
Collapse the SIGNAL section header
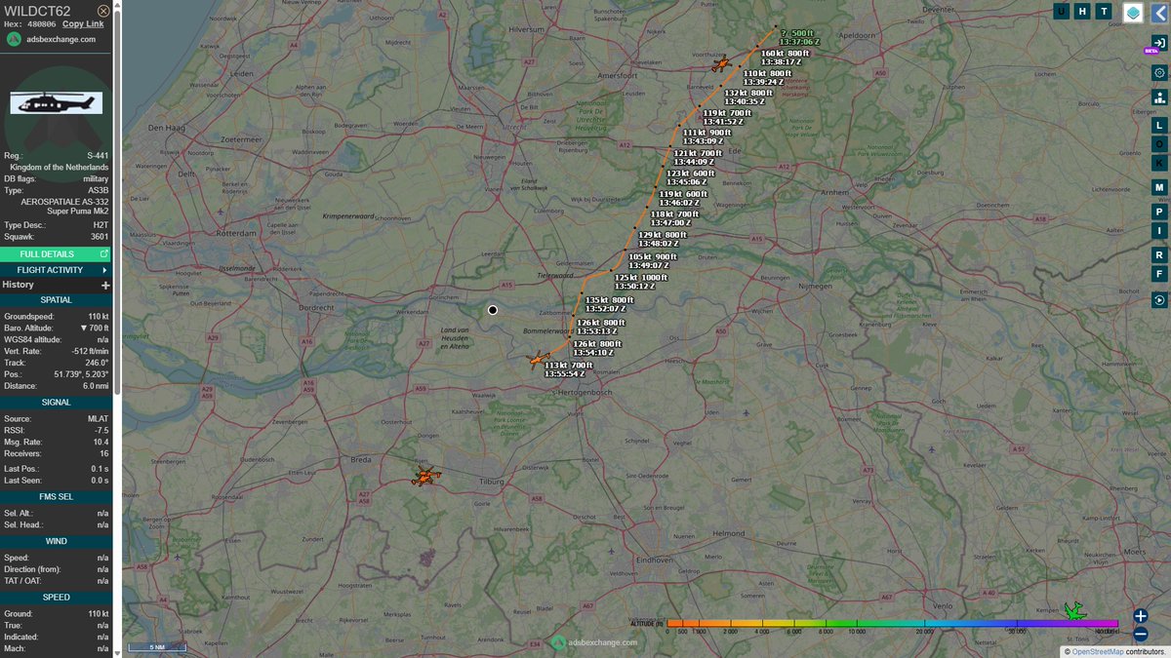56,402
